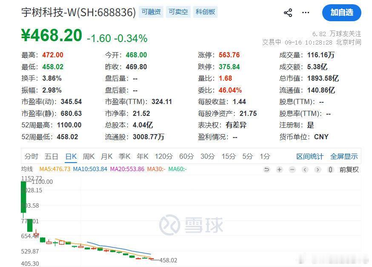Open the three-dots more options menu
The image size is (372, 267).
[306, 13]
